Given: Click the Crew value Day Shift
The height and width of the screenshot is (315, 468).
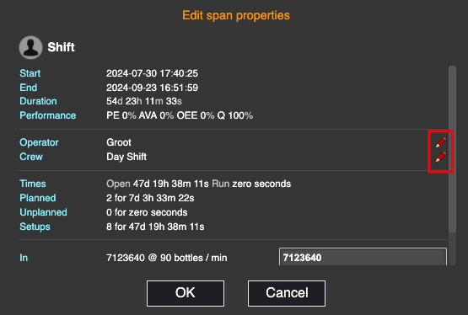Looking at the screenshot, I should pyautogui.click(x=126, y=157).
